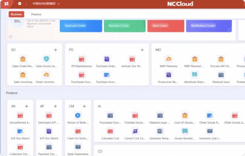Switch to the Finance tab
The height and width of the screenshot is (156, 245).
click(36, 14)
